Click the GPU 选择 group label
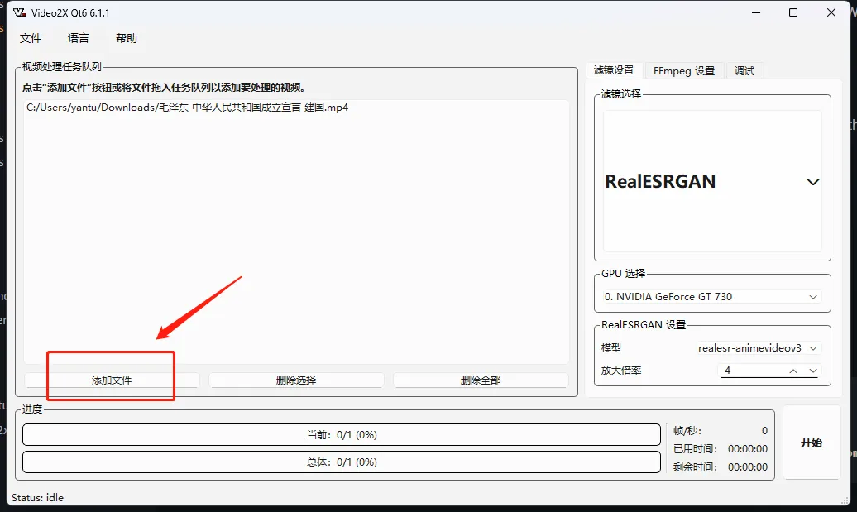857x512 pixels. coord(624,273)
